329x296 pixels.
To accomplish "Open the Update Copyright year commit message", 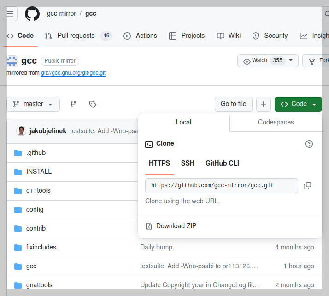I will point(200,285).
